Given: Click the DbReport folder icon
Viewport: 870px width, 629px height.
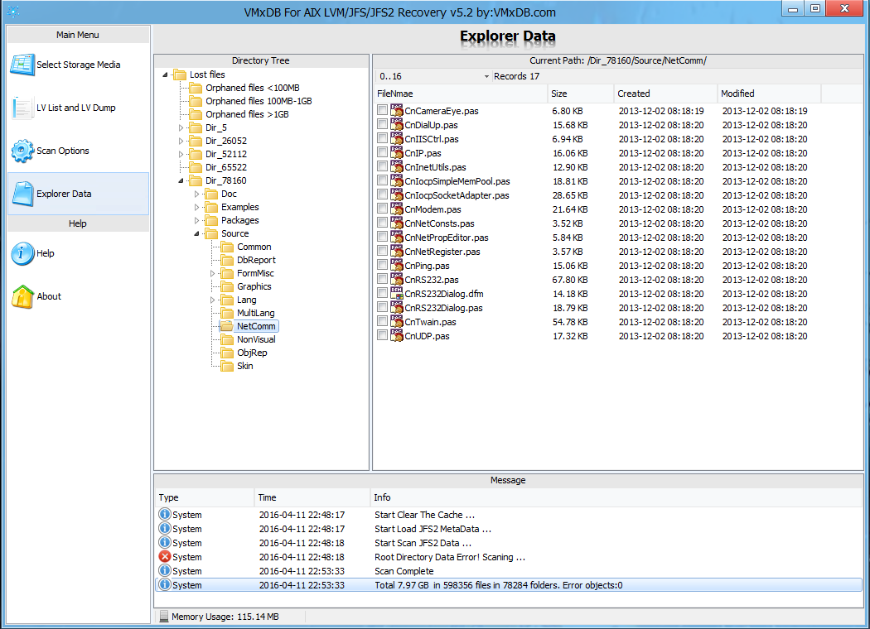Looking at the screenshot, I should 227,260.
